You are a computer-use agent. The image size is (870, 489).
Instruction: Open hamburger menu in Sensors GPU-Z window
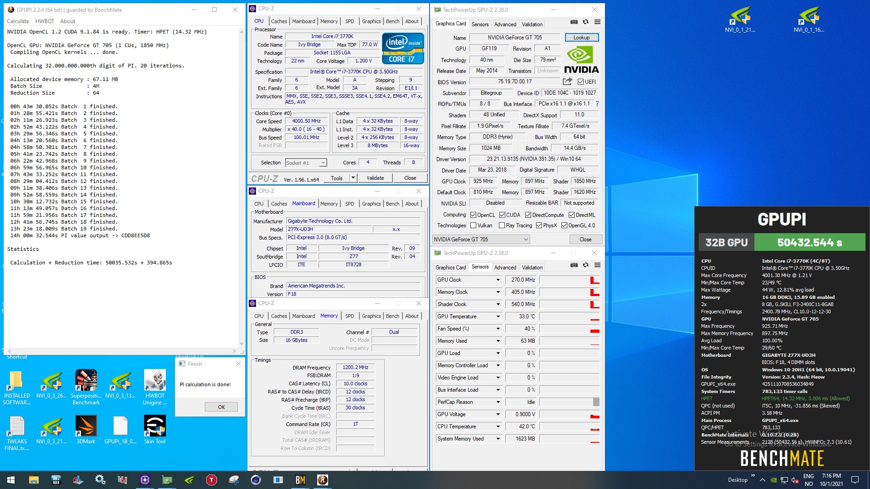coord(597,265)
